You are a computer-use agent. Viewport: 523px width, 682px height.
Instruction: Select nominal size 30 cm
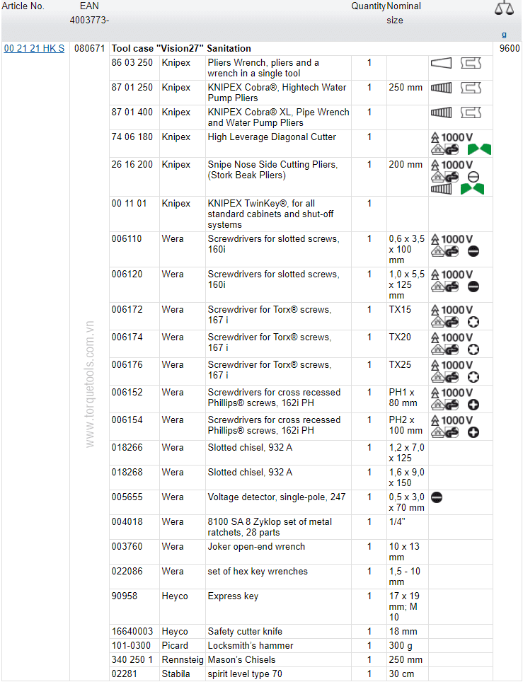click(x=401, y=674)
